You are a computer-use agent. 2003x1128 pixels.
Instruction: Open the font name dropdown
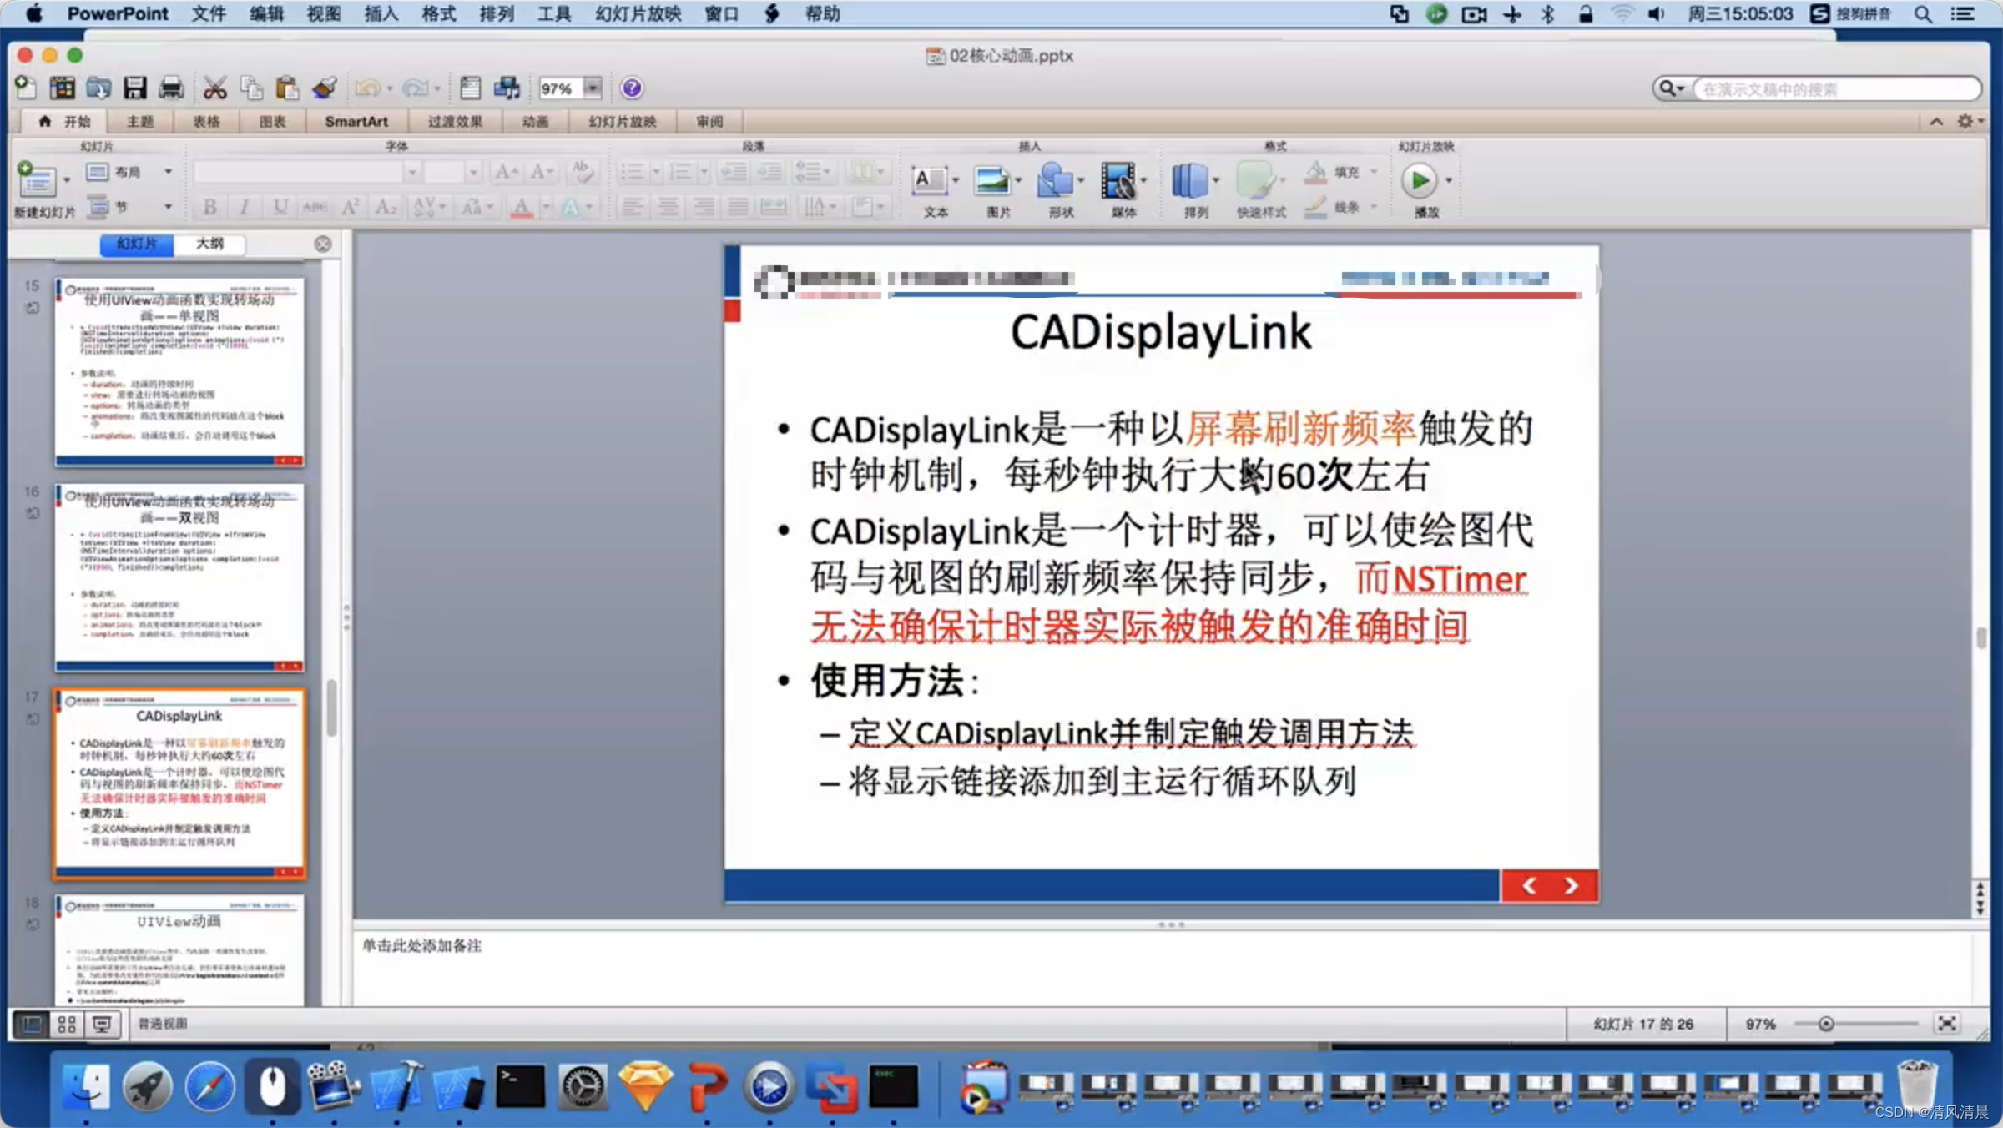(x=411, y=172)
